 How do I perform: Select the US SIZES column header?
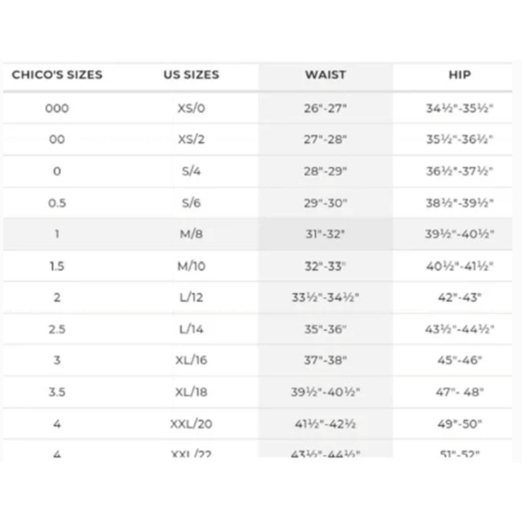click(x=192, y=75)
